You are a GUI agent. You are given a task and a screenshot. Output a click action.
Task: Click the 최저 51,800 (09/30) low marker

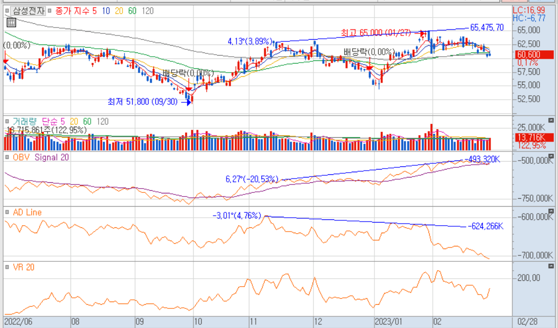point(142,102)
